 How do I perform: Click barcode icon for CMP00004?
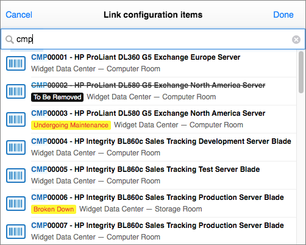click(16, 147)
